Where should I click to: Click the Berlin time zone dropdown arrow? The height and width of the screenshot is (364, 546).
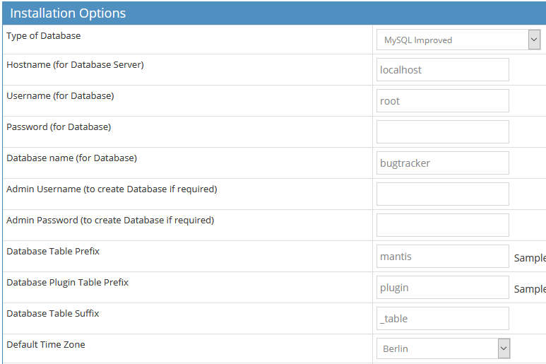click(x=504, y=348)
